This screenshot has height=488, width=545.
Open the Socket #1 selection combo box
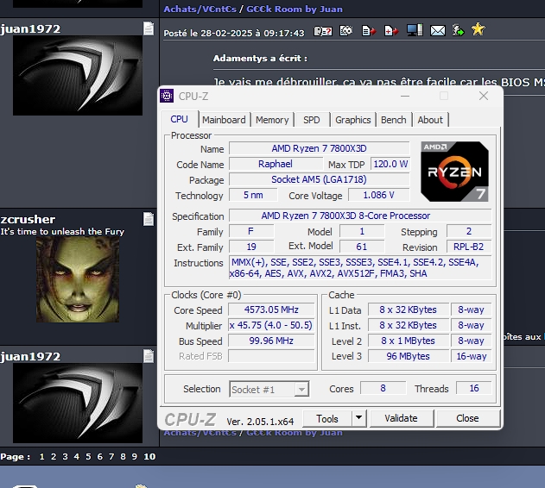(x=269, y=390)
